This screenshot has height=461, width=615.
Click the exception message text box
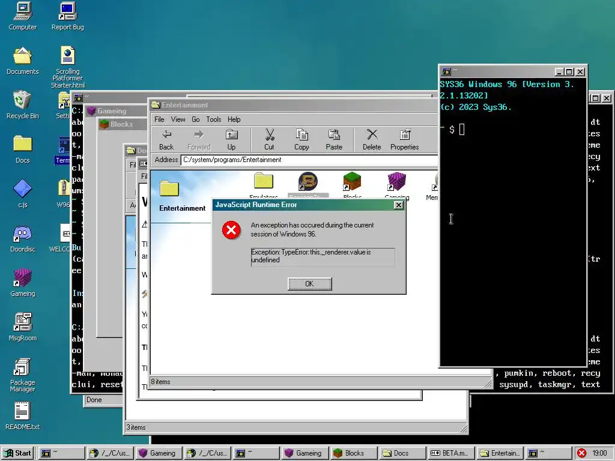(x=323, y=257)
